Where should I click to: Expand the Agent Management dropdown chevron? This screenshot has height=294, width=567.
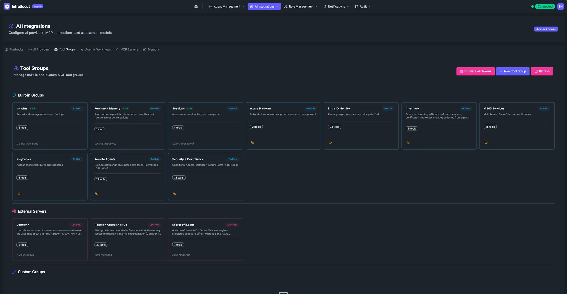[243, 6]
